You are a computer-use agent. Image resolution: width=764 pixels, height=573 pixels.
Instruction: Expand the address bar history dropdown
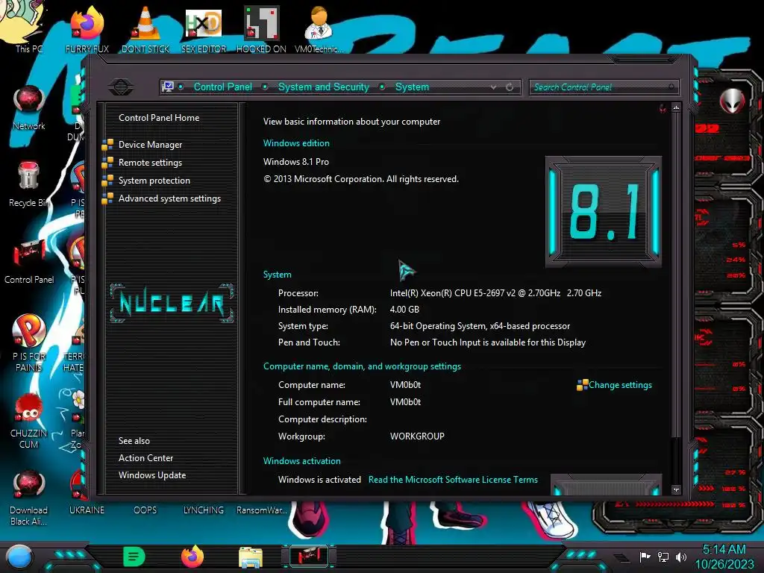pos(494,87)
